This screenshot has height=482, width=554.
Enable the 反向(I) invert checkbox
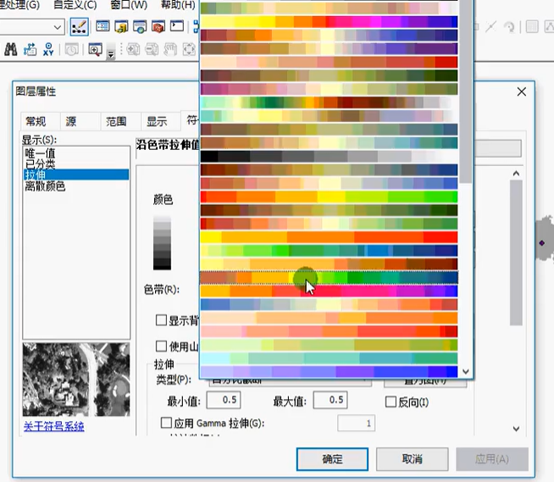click(x=391, y=402)
